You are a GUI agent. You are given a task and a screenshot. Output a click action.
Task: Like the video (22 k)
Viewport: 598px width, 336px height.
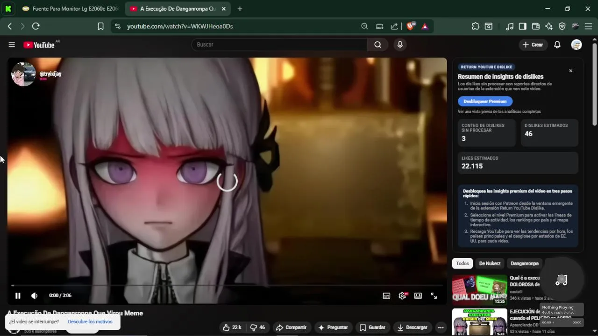coord(232,328)
